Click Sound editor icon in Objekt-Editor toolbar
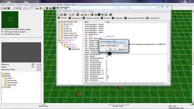The width and height of the screenshot is (194, 109). click(x=89, y=15)
